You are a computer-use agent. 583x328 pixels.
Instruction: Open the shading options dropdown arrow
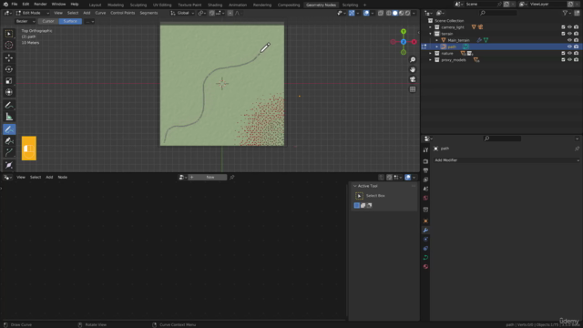414,13
